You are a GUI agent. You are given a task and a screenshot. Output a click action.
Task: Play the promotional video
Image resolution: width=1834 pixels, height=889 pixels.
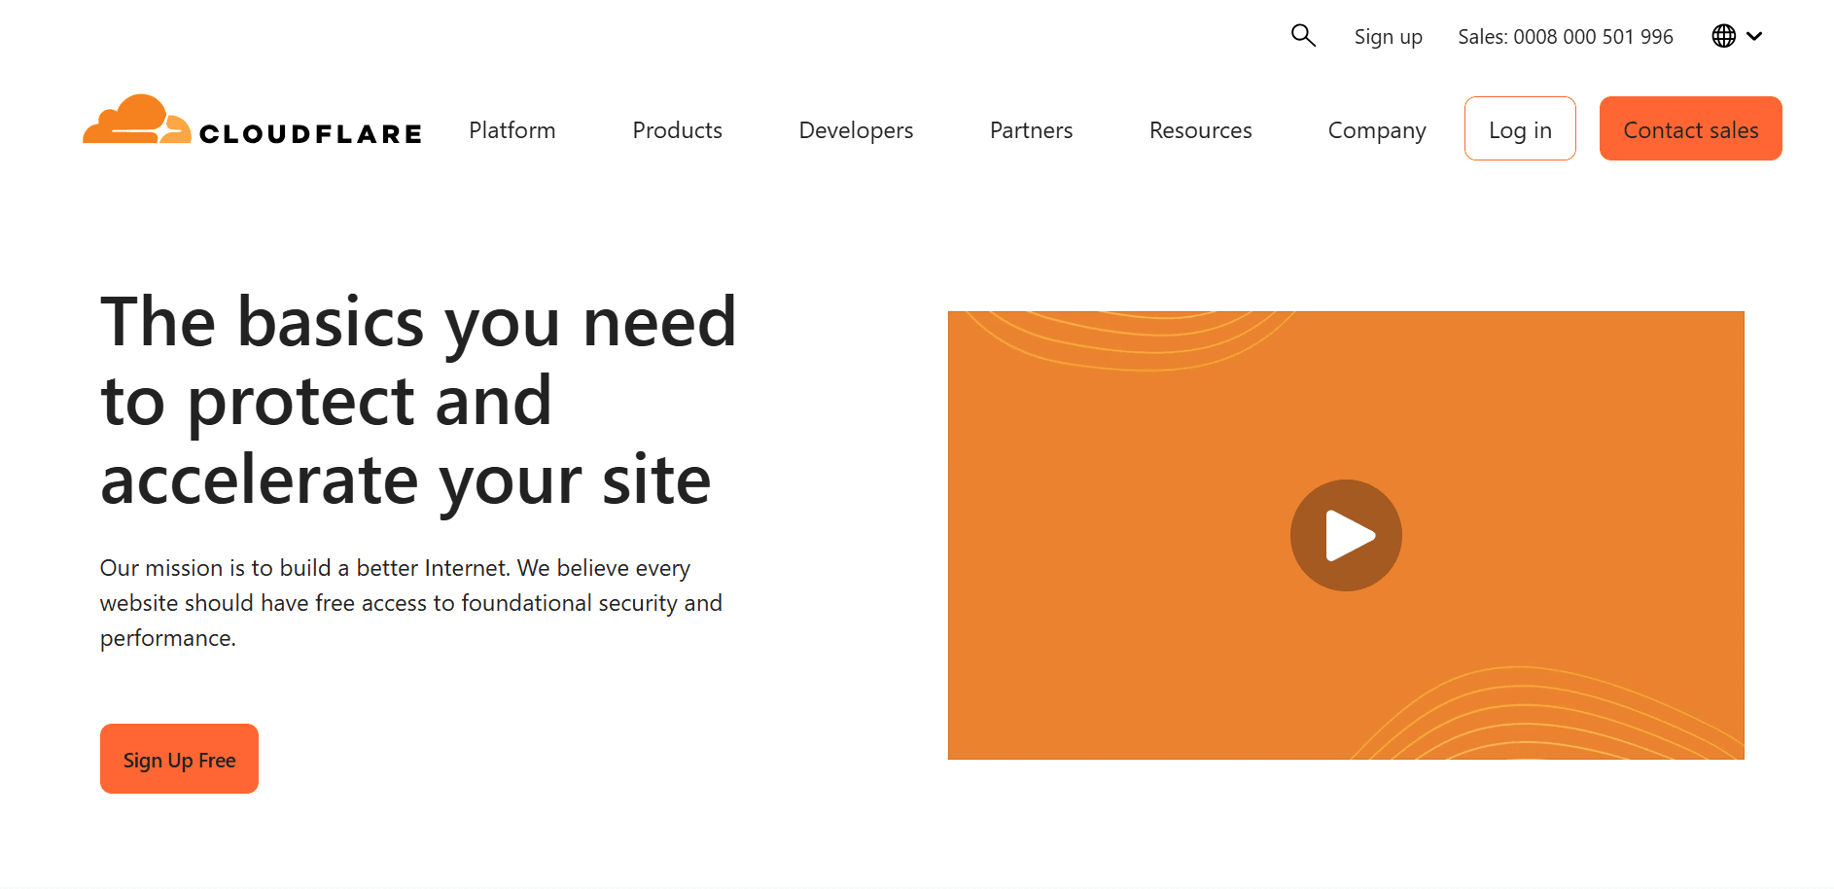click(1346, 534)
